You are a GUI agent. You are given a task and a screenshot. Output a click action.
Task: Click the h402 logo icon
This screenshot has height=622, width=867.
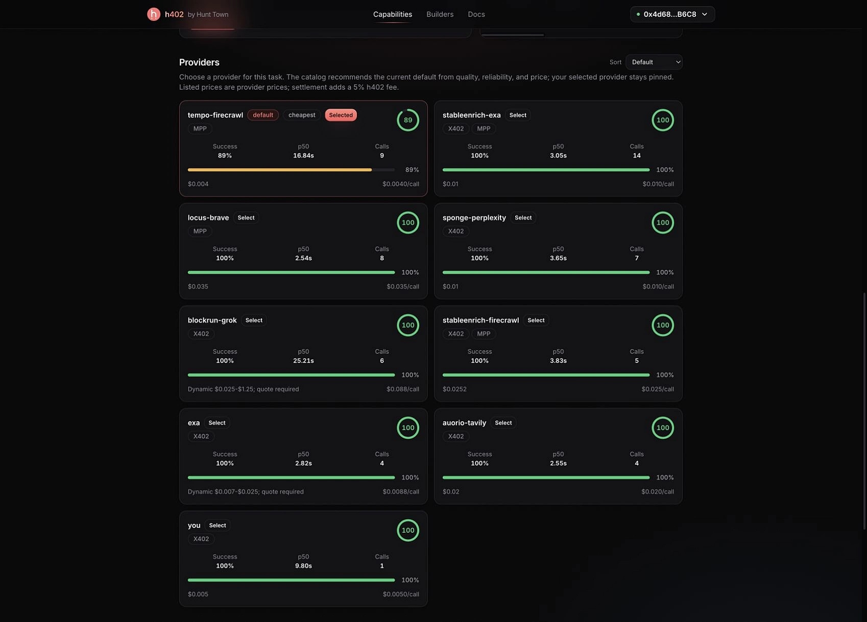(x=154, y=14)
